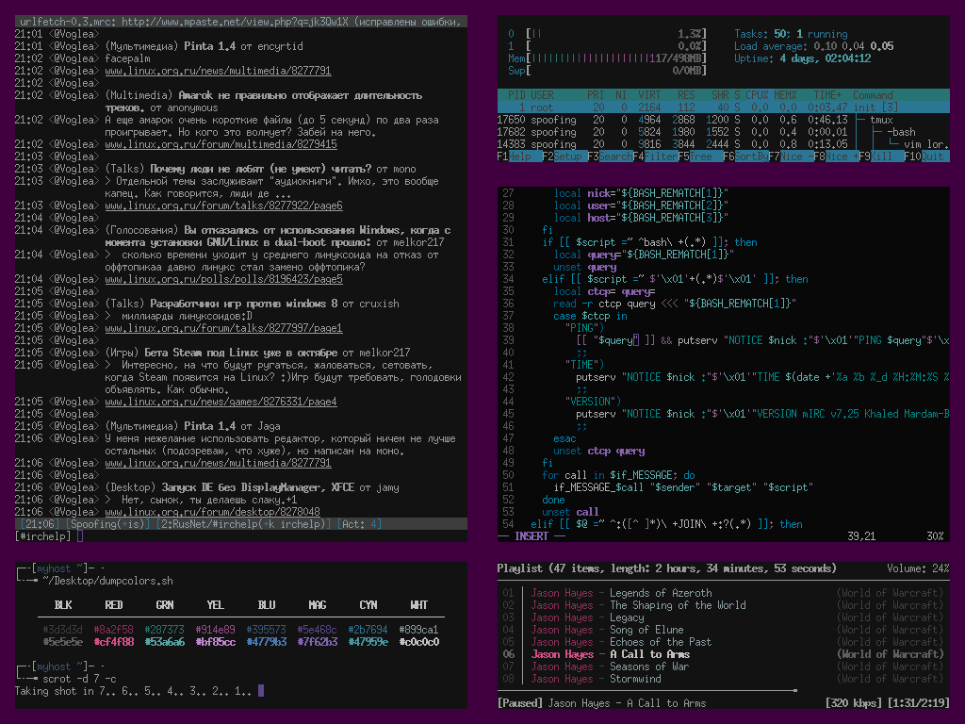Open the news/games/8276331/page4 link
This screenshot has height=724, width=965.
pos(221,402)
